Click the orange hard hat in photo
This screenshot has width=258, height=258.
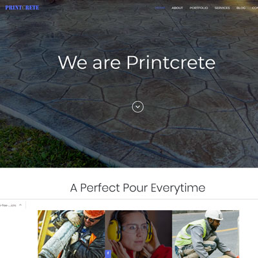click(94, 214)
